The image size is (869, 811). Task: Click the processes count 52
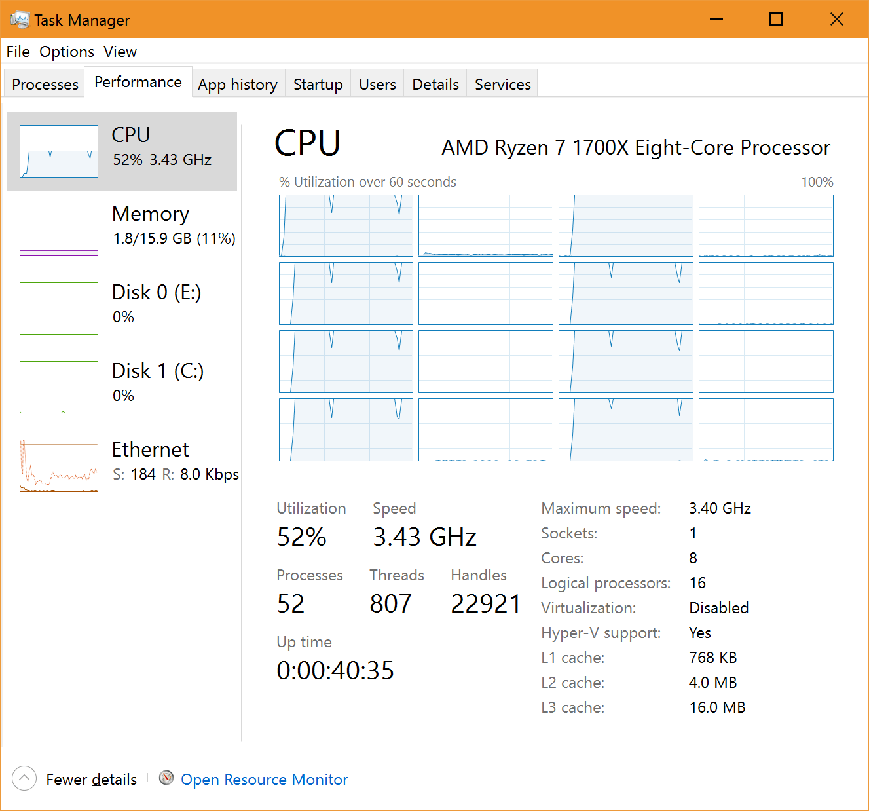click(x=291, y=603)
